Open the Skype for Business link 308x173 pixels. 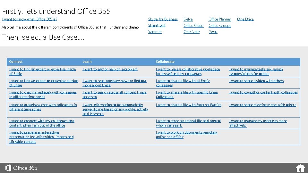163,19
